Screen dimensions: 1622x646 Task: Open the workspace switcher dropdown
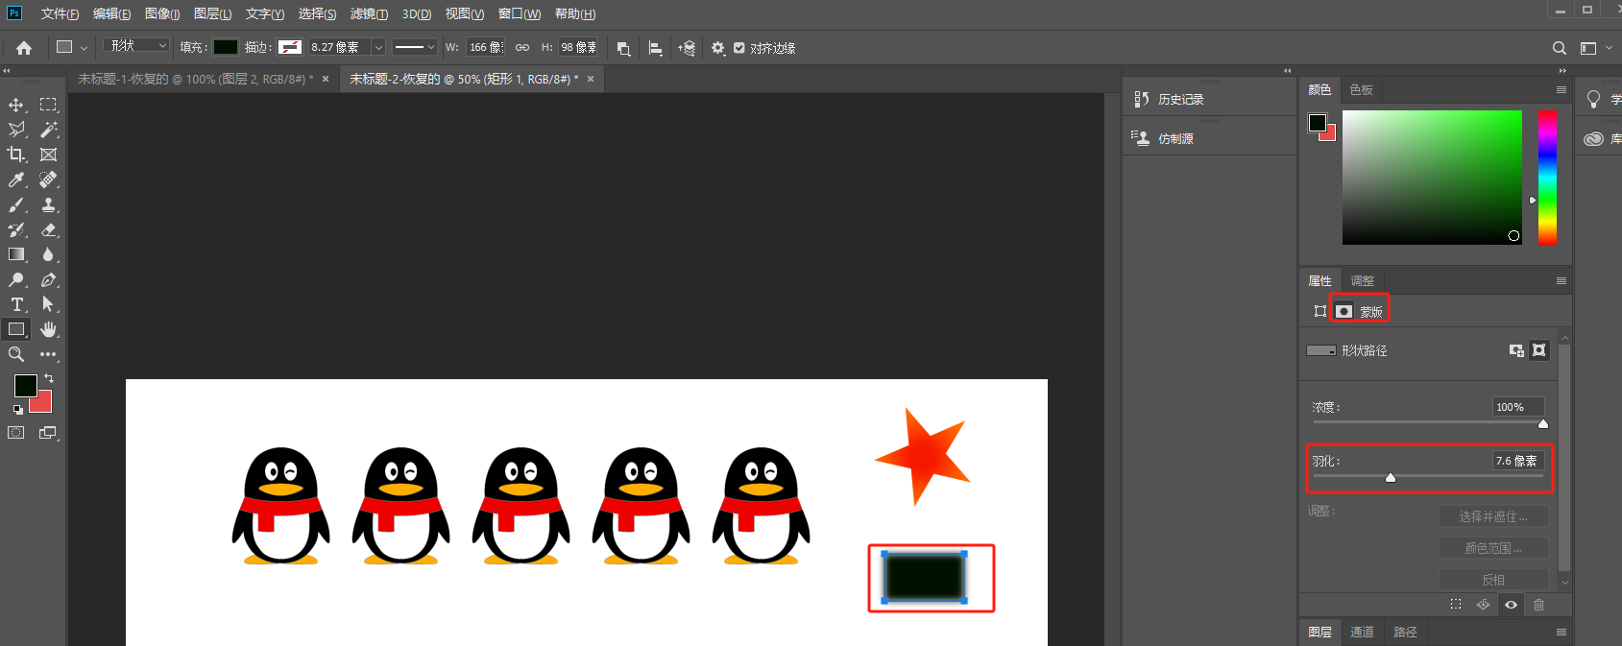(1596, 48)
